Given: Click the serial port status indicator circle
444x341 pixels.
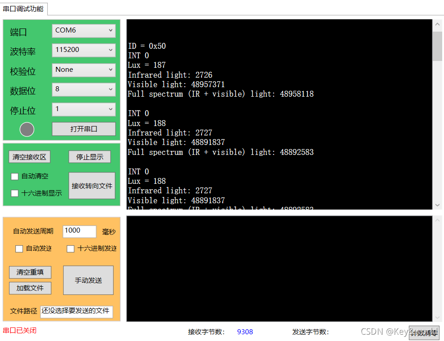Looking at the screenshot, I should (27, 129).
